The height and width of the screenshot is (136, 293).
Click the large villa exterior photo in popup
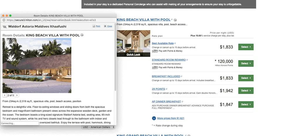37,65
